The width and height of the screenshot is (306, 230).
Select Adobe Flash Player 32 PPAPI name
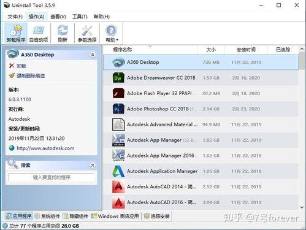[159, 93]
